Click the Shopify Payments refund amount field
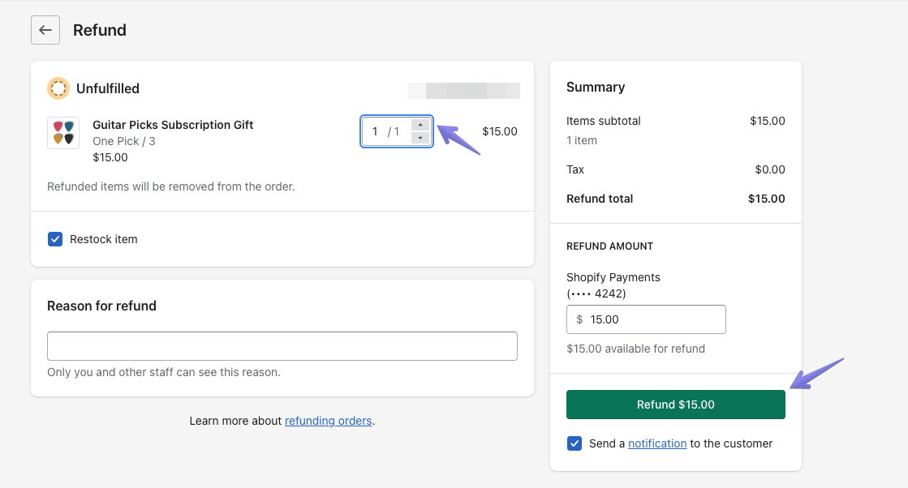The width and height of the screenshot is (908, 488). [x=653, y=319]
